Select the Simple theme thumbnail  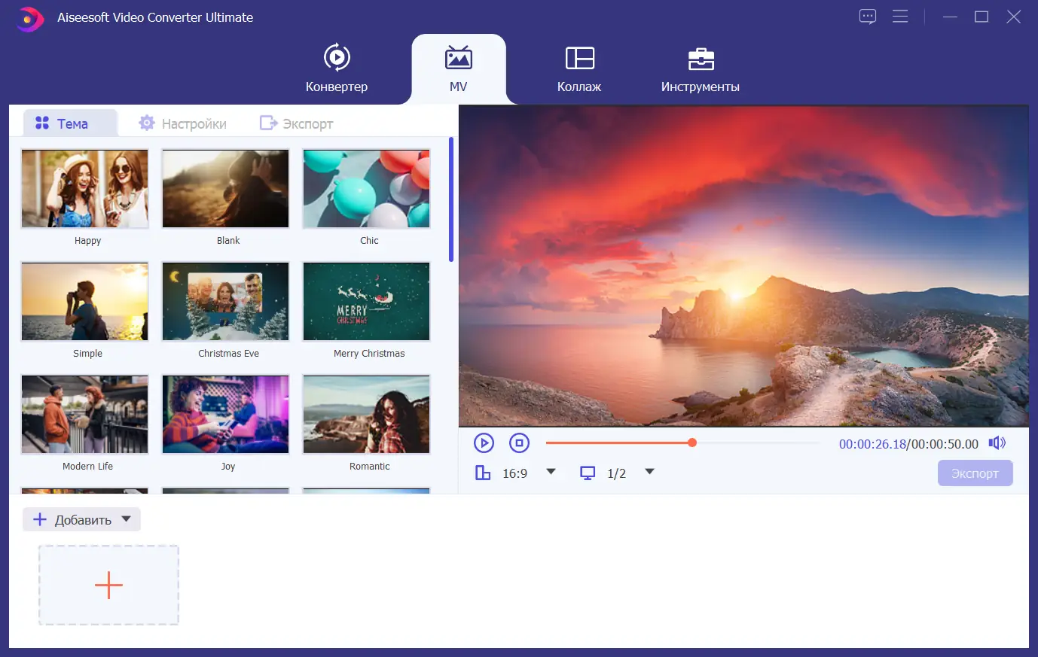coord(85,302)
